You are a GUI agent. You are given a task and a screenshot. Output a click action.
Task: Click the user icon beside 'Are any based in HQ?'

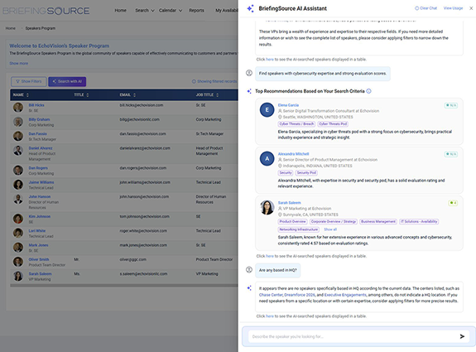pyautogui.click(x=249, y=270)
